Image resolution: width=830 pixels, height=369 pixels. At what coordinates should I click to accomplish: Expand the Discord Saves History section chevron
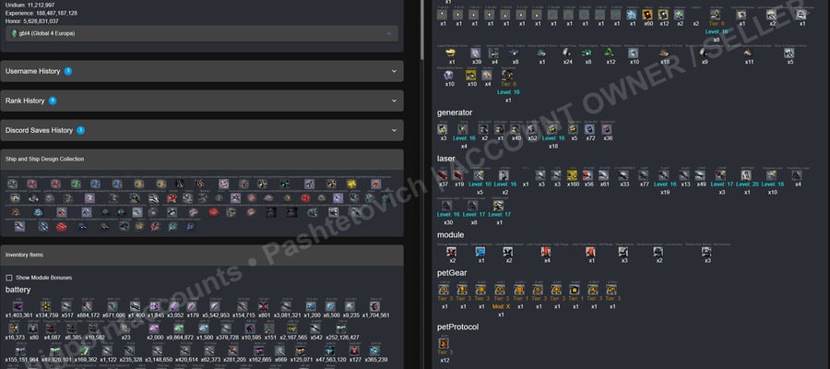(x=394, y=130)
